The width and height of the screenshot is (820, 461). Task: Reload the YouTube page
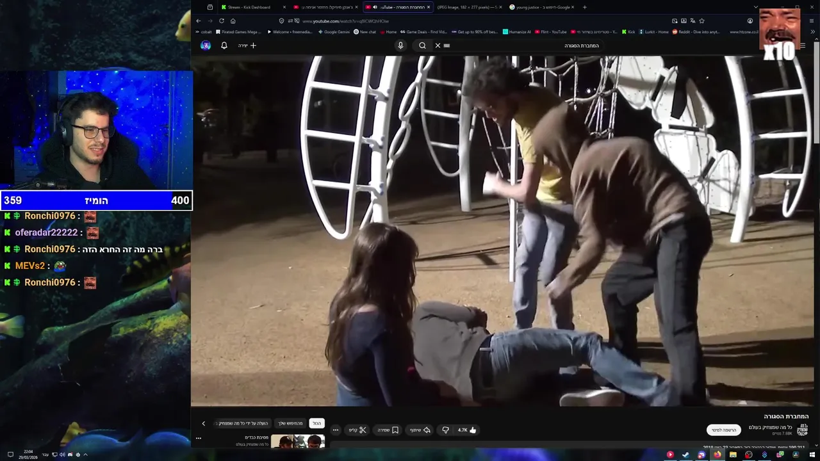tap(222, 20)
